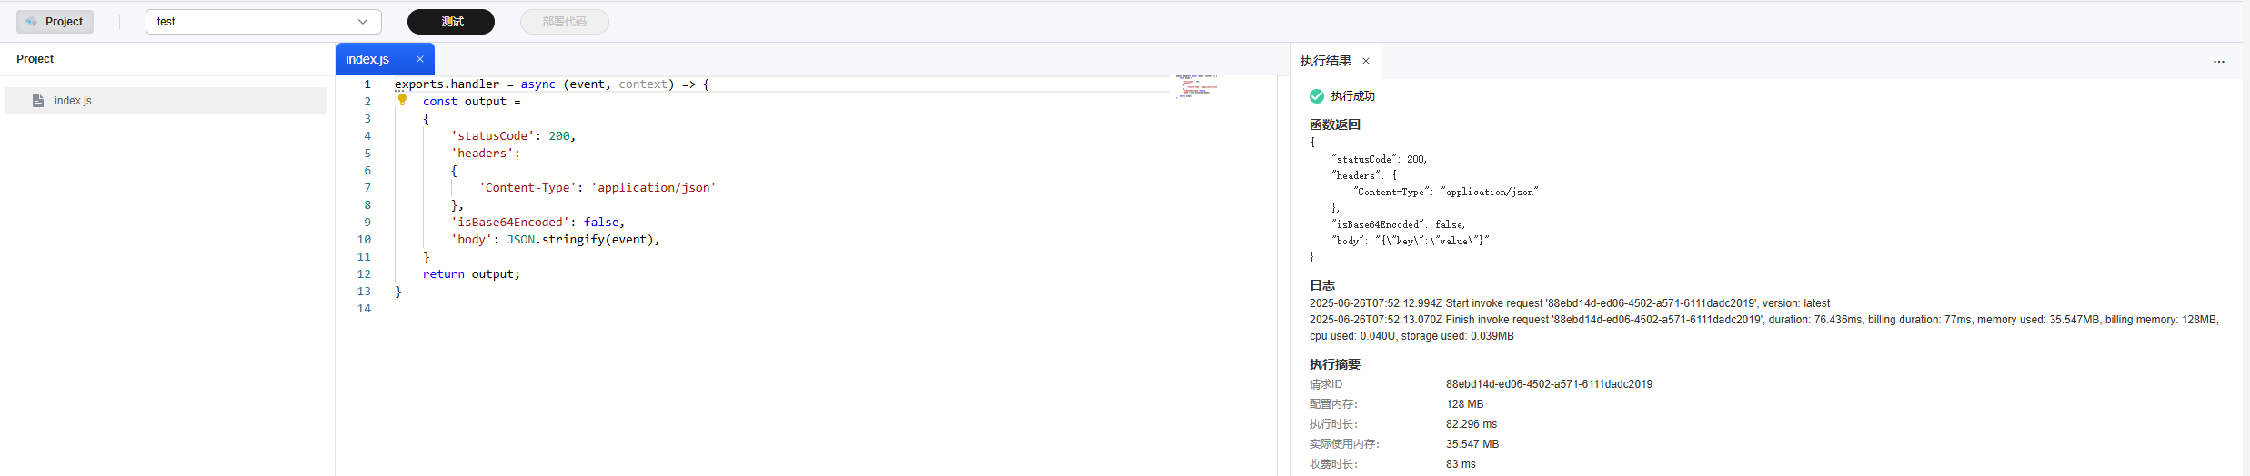Screen dimensions: 2250x476
Task: Click the 日志 heading
Action: click(x=1322, y=285)
